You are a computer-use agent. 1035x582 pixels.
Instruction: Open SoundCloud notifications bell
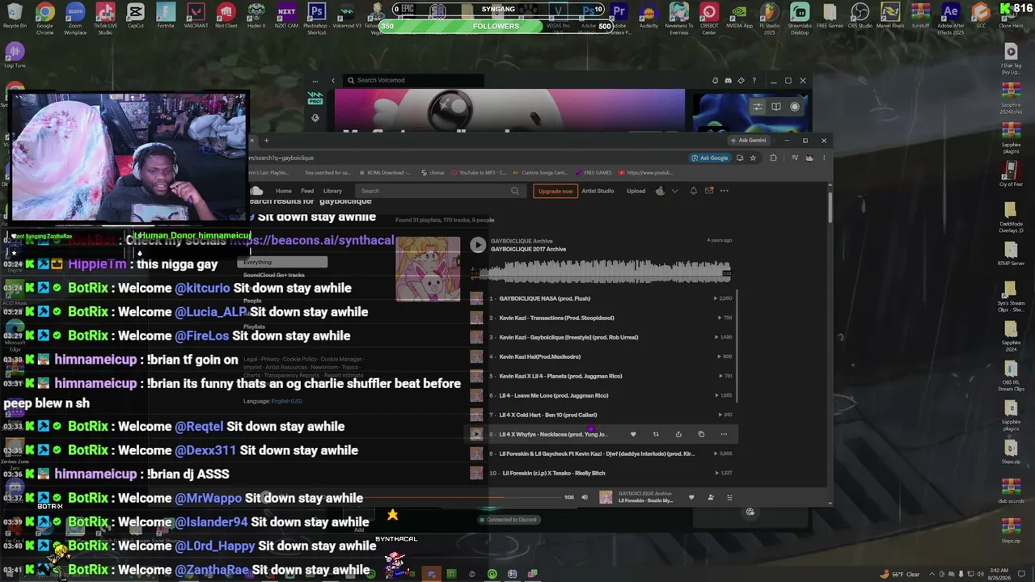coord(693,191)
